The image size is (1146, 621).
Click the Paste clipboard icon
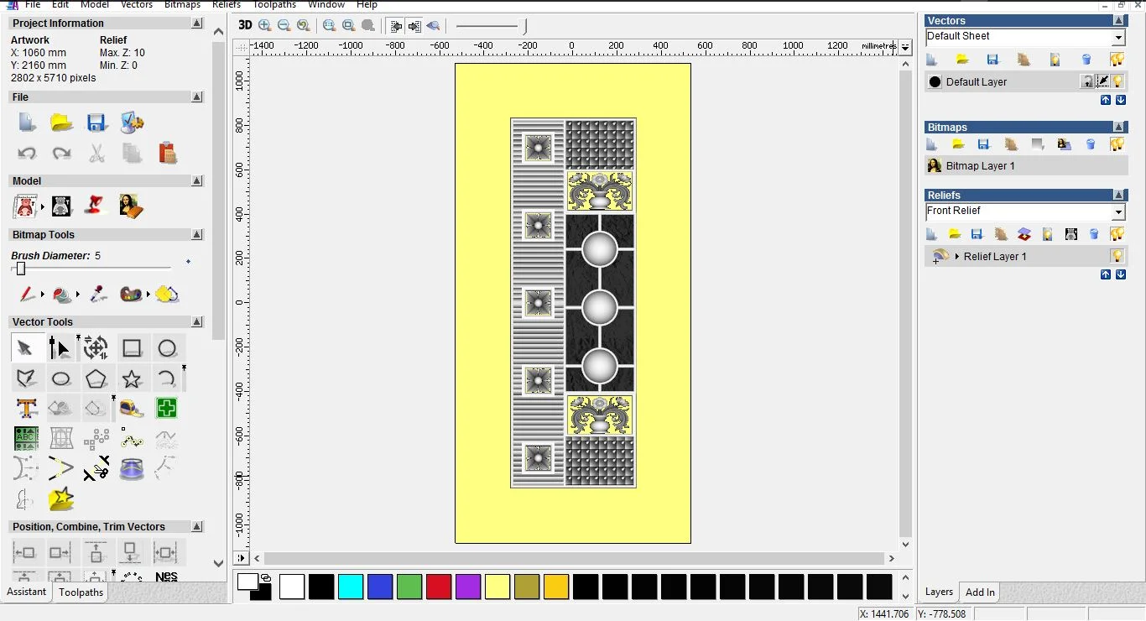click(167, 153)
